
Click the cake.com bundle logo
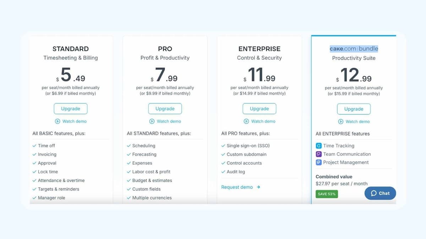[x=354, y=49]
